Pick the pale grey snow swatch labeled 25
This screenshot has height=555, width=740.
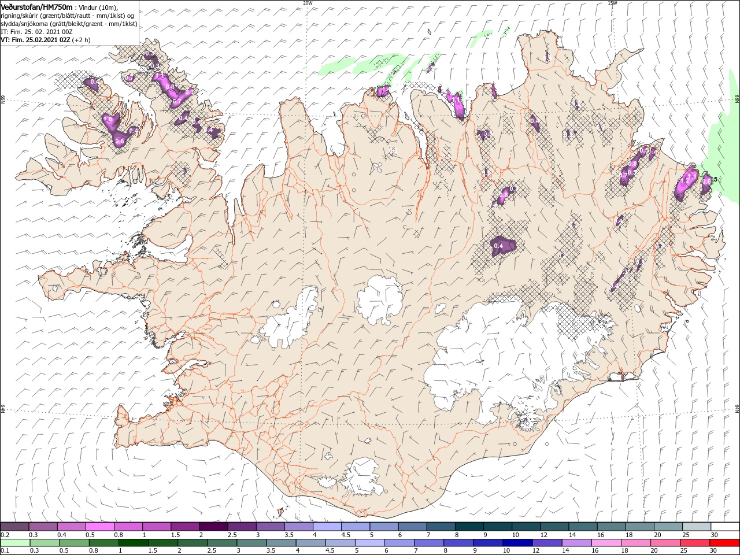[x=697, y=527]
